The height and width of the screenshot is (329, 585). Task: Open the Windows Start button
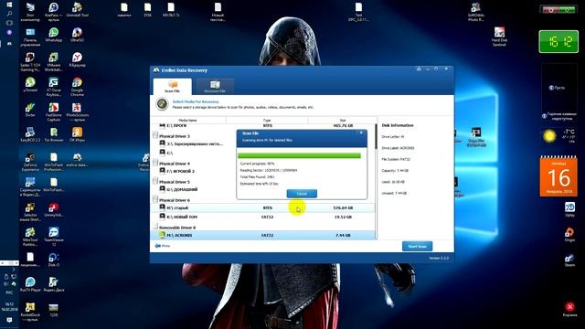click(9, 5)
